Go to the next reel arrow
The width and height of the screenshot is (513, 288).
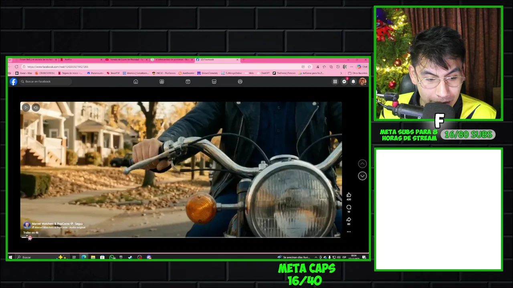[x=362, y=176]
